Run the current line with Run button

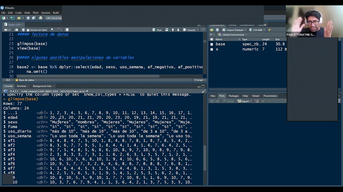(157, 30)
